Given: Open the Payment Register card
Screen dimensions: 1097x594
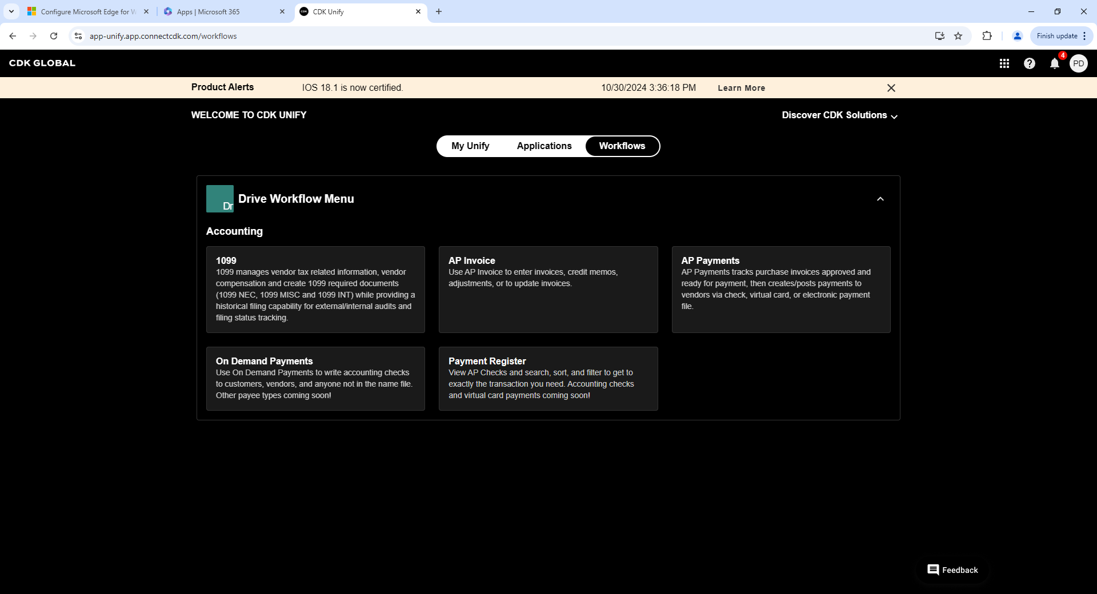Looking at the screenshot, I should [x=548, y=379].
